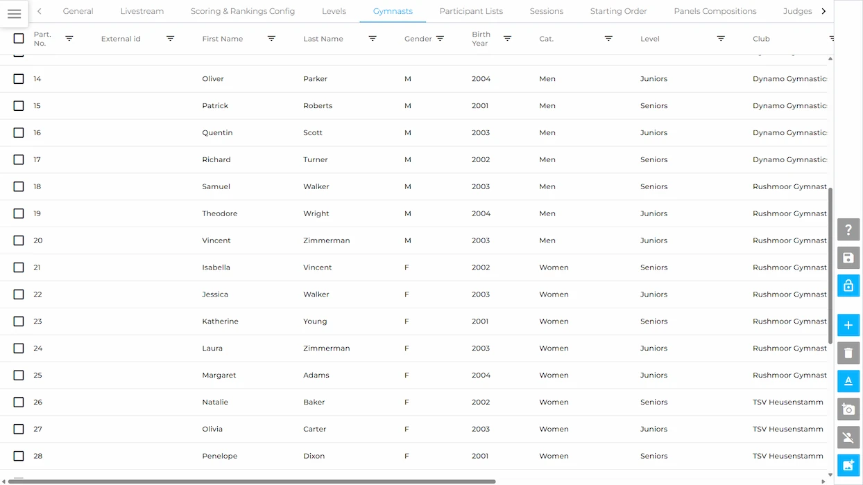Open the First Name column filter
The height and width of the screenshot is (485, 863).
coord(271,39)
